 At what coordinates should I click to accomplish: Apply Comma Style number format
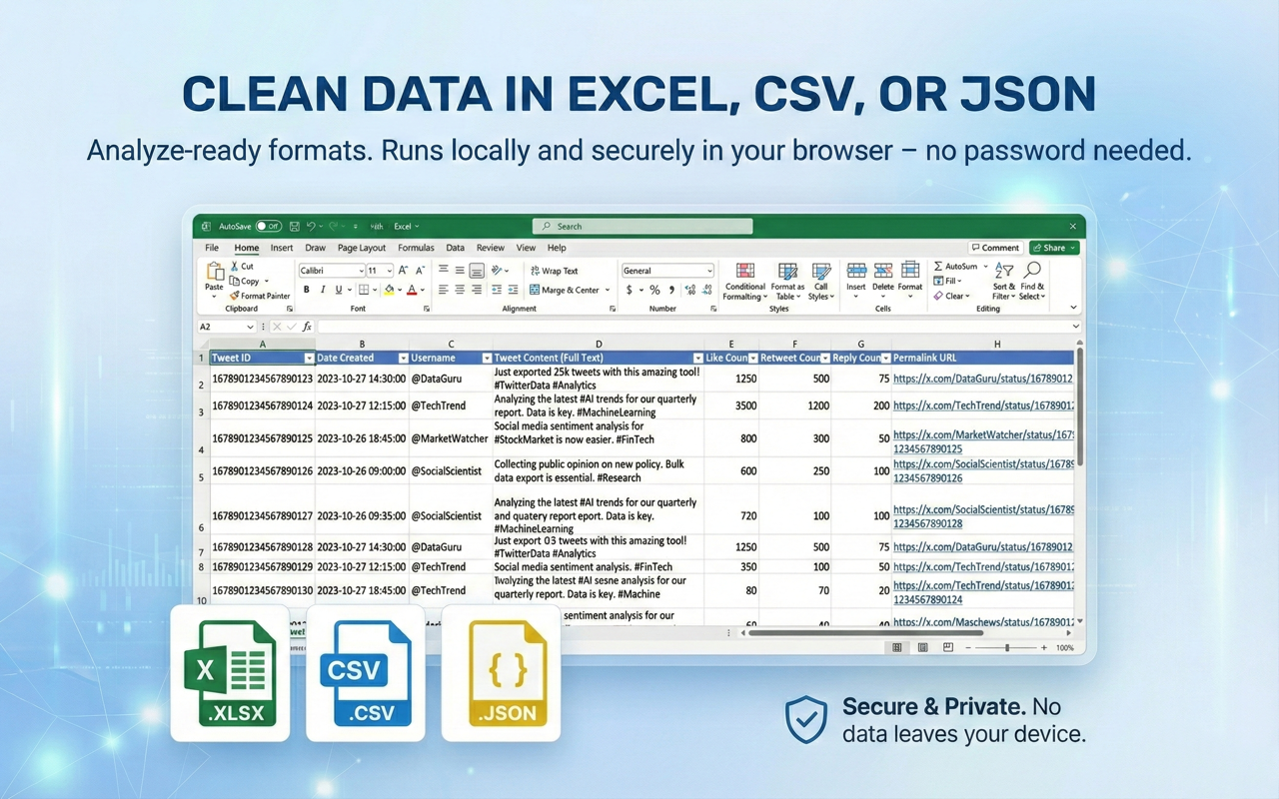click(671, 290)
